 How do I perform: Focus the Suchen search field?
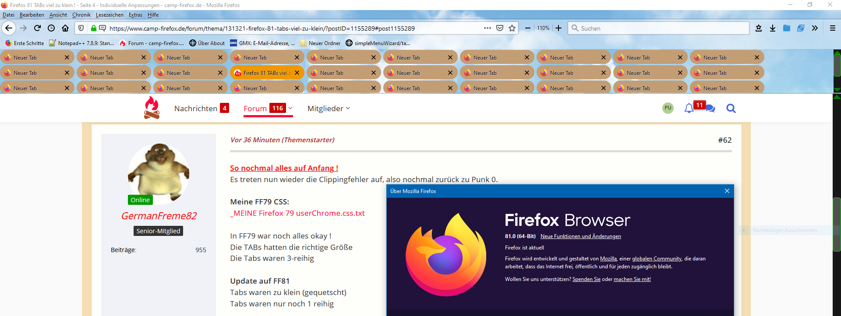[658, 28]
